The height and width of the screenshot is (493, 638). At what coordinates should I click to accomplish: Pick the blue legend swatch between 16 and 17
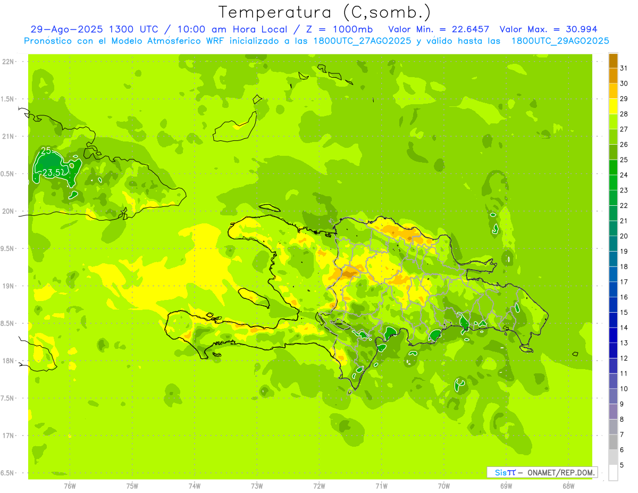click(613, 289)
